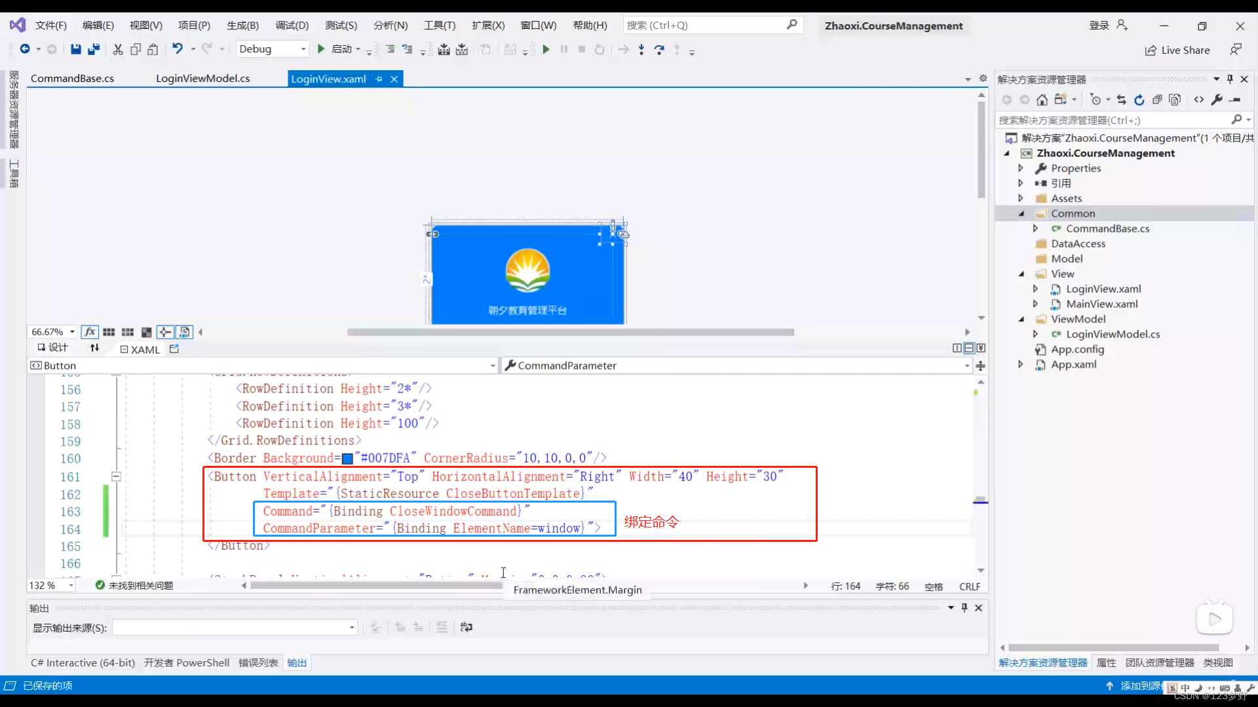Expand the App.xaml node
The height and width of the screenshot is (707, 1258).
tap(1020, 364)
